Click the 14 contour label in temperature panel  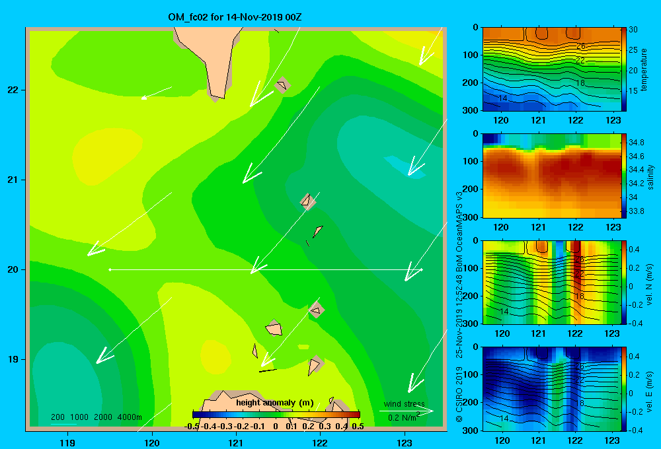[502, 98]
